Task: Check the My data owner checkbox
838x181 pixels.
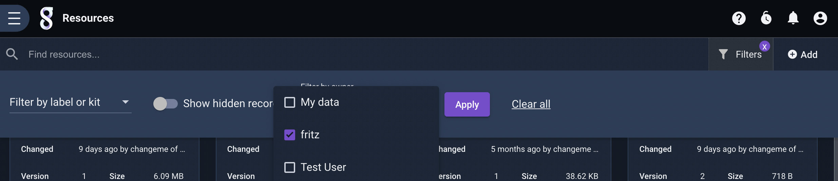Action: (x=289, y=102)
